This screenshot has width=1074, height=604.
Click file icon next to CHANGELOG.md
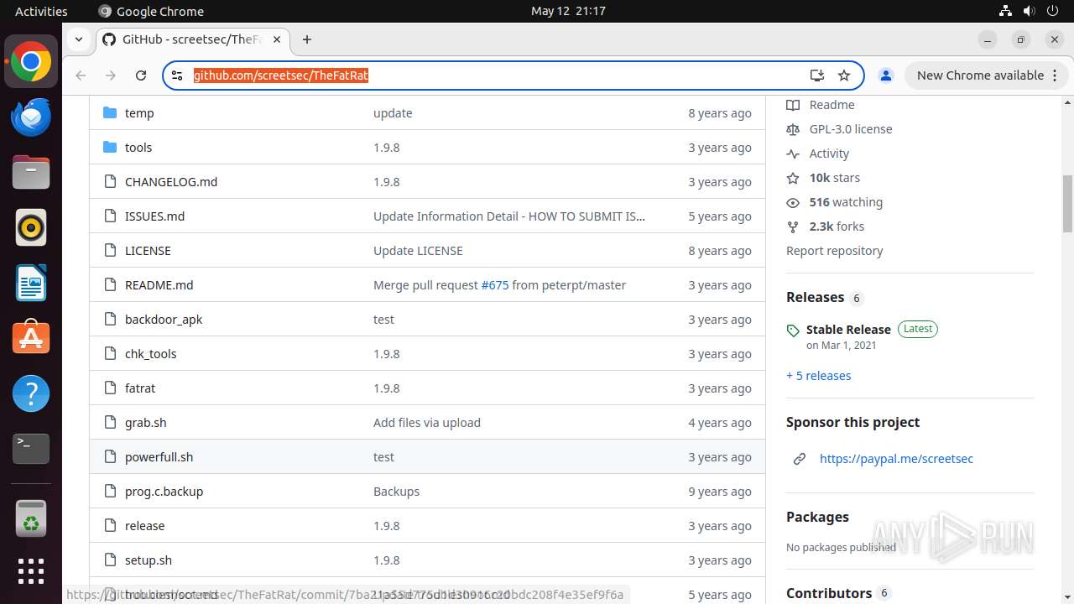coord(109,181)
